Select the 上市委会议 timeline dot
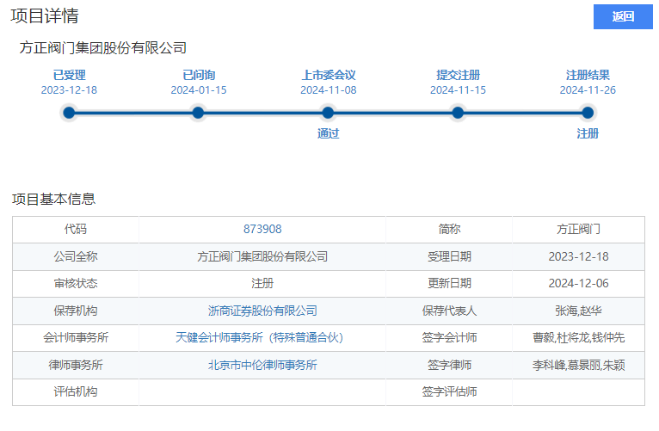Screen dimensions: 659x431 (x=328, y=113)
